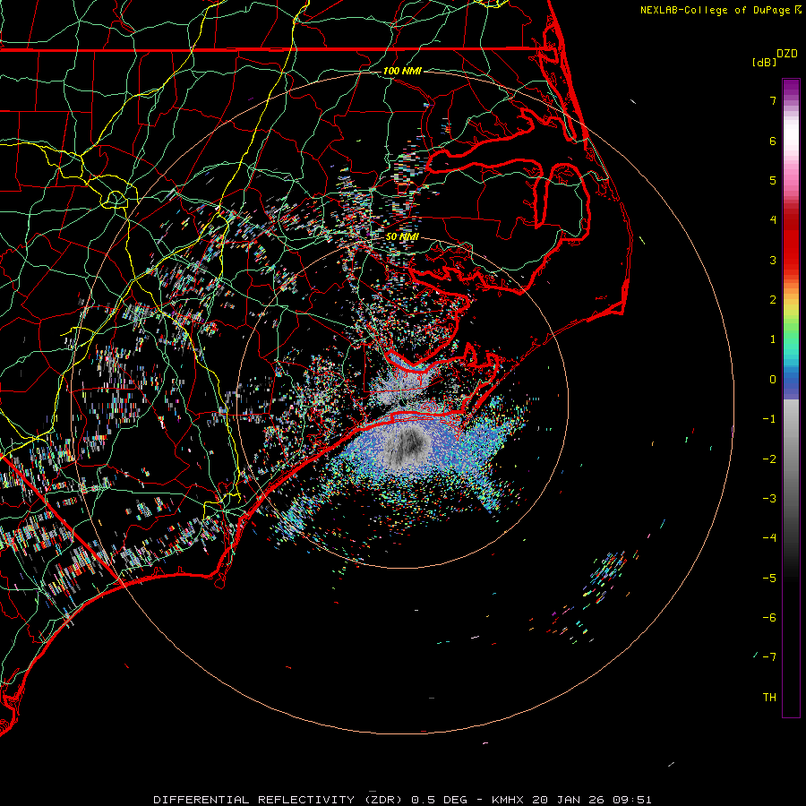The width and height of the screenshot is (806, 806).
Task: Click the 3 value on color scale
Action: pos(773,260)
